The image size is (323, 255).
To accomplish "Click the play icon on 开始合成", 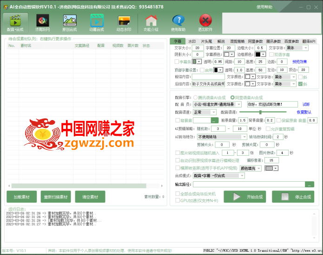I will (x=237, y=197).
